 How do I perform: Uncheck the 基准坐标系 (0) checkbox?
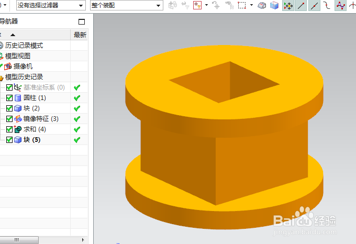pos(9,87)
